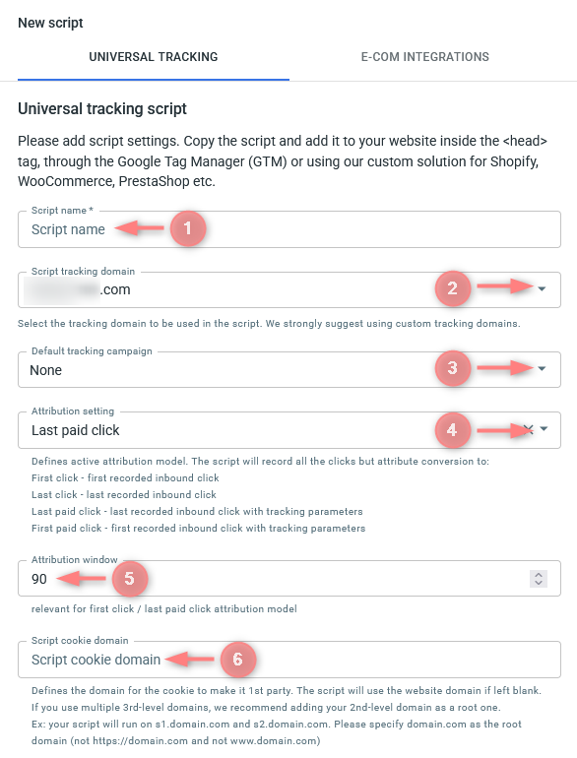Decrease Attribution window with down stepper arrow
Image resolution: width=577 pixels, height=758 pixels.
click(x=539, y=583)
